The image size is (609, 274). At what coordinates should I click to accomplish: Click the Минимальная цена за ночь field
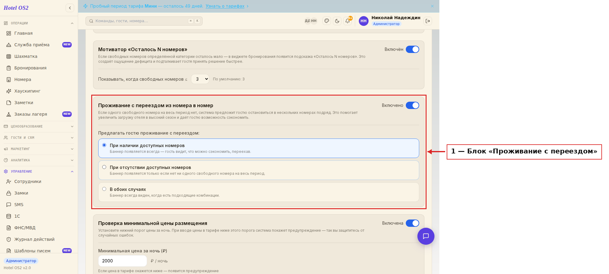click(x=123, y=261)
